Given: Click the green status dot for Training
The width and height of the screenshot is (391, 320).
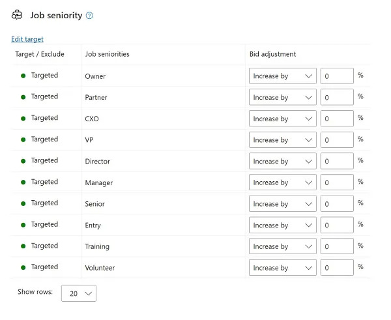Looking at the screenshot, I should (23, 246).
